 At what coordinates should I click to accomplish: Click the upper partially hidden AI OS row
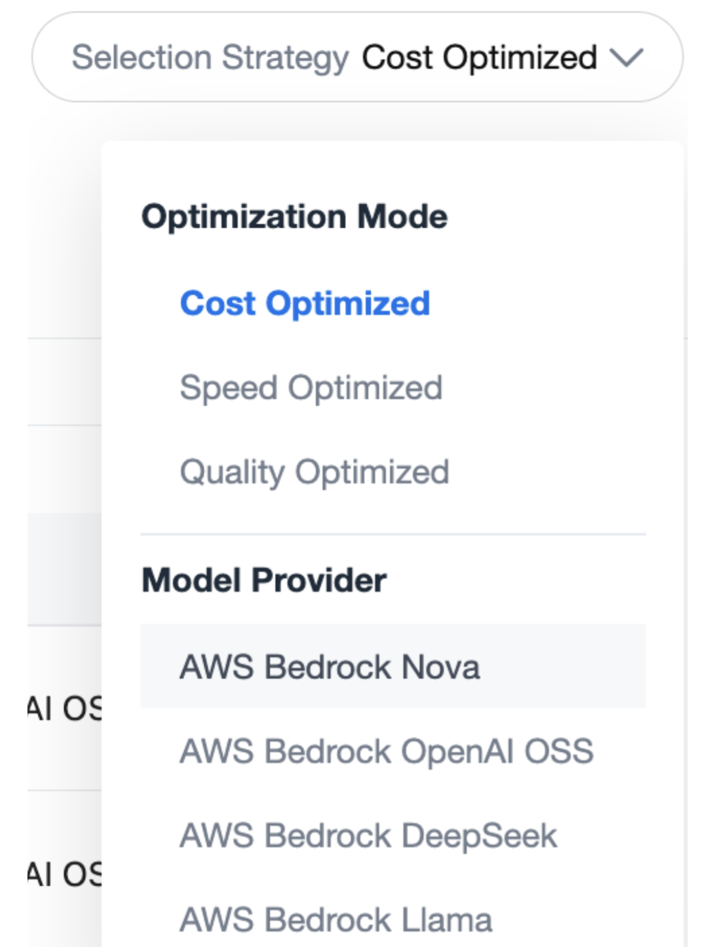64,708
